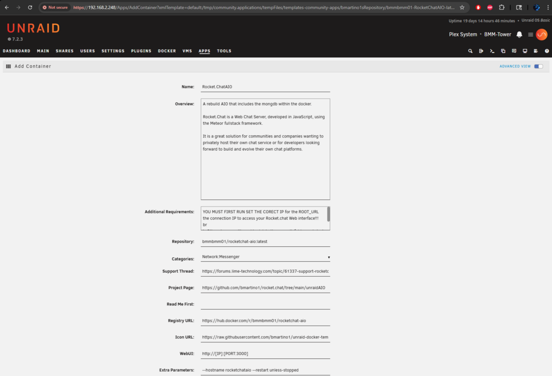Open the web terminal icon
552x376 pixels.
click(492, 51)
